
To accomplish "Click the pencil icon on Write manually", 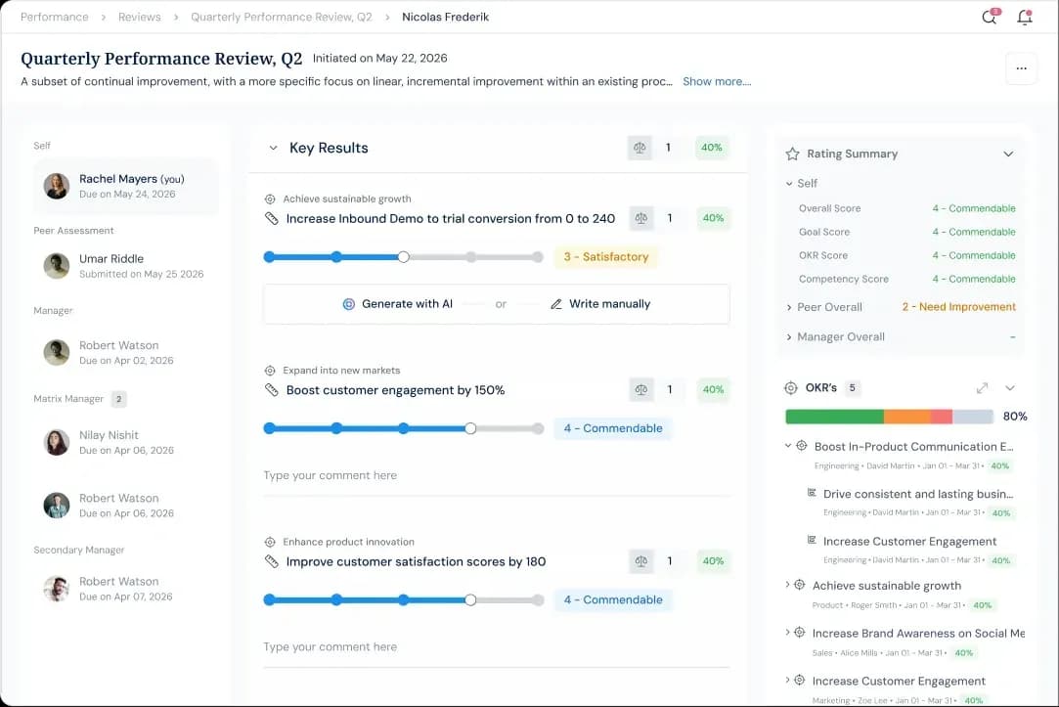I will pyautogui.click(x=555, y=304).
